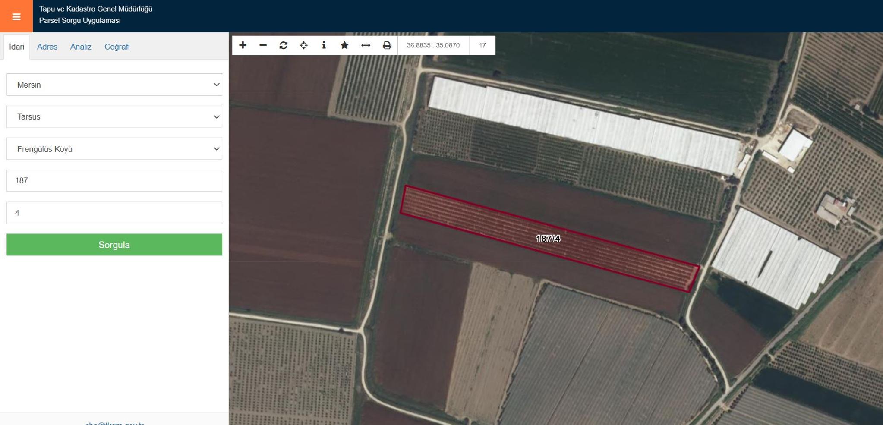Print the map with printer icon
Image resolution: width=883 pixels, height=425 pixels.
pyautogui.click(x=387, y=45)
